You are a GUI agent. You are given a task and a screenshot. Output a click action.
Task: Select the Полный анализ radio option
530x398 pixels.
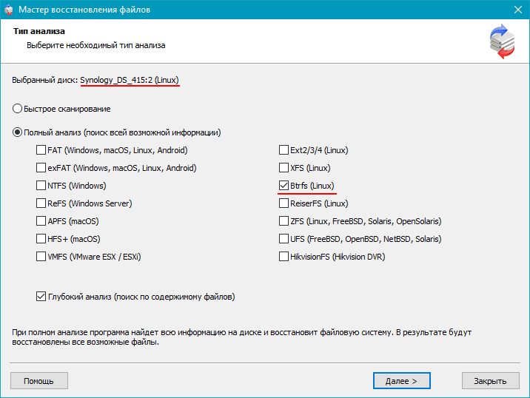(x=17, y=132)
